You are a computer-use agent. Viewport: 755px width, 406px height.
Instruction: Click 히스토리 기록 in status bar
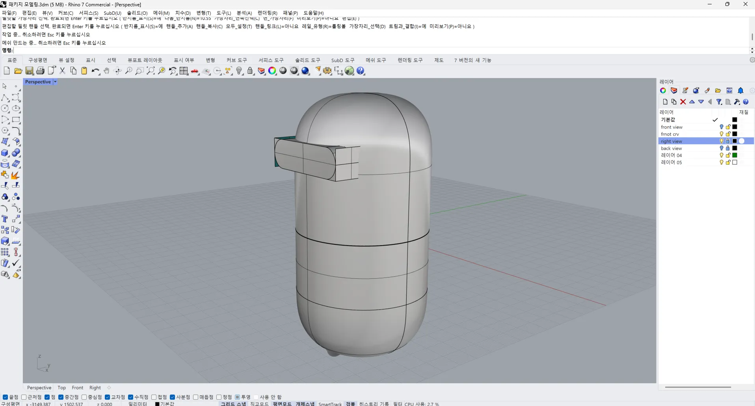click(374, 404)
